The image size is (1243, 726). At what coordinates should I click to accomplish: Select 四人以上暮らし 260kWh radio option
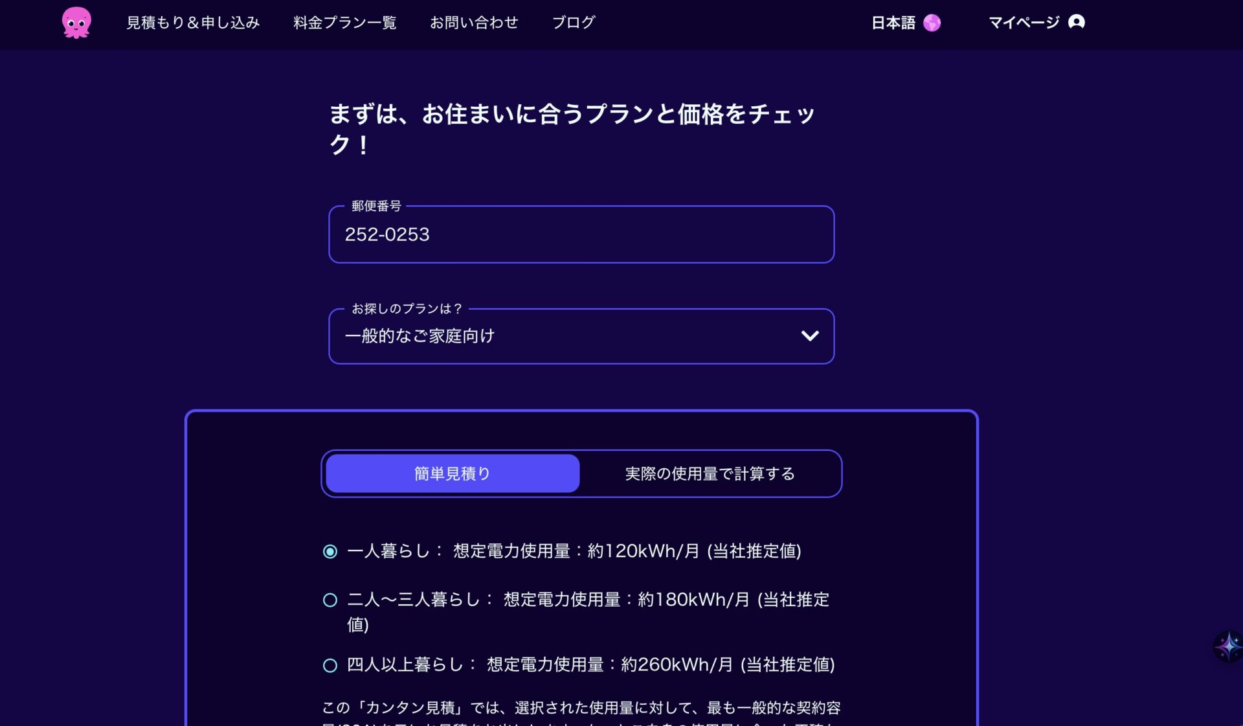pos(330,665)
